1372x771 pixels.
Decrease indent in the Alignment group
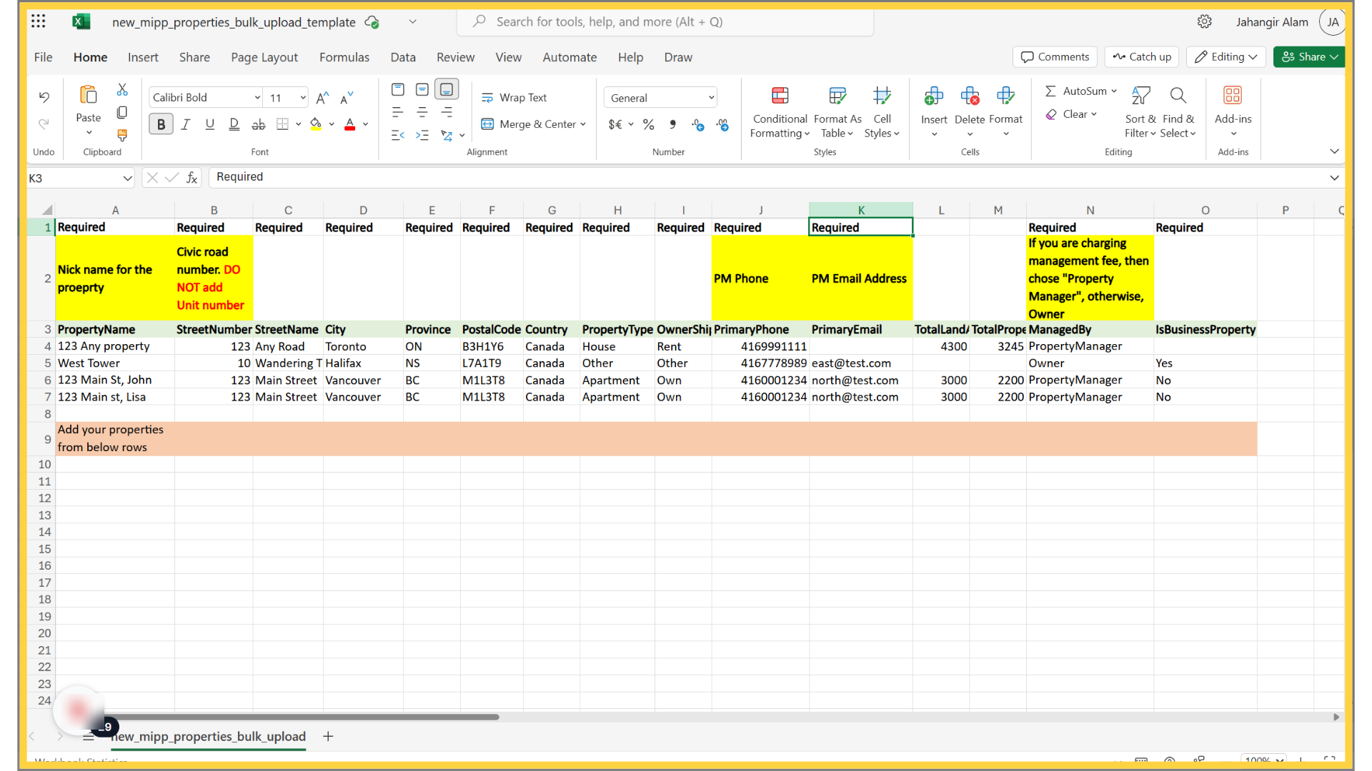tap(398, 135)
